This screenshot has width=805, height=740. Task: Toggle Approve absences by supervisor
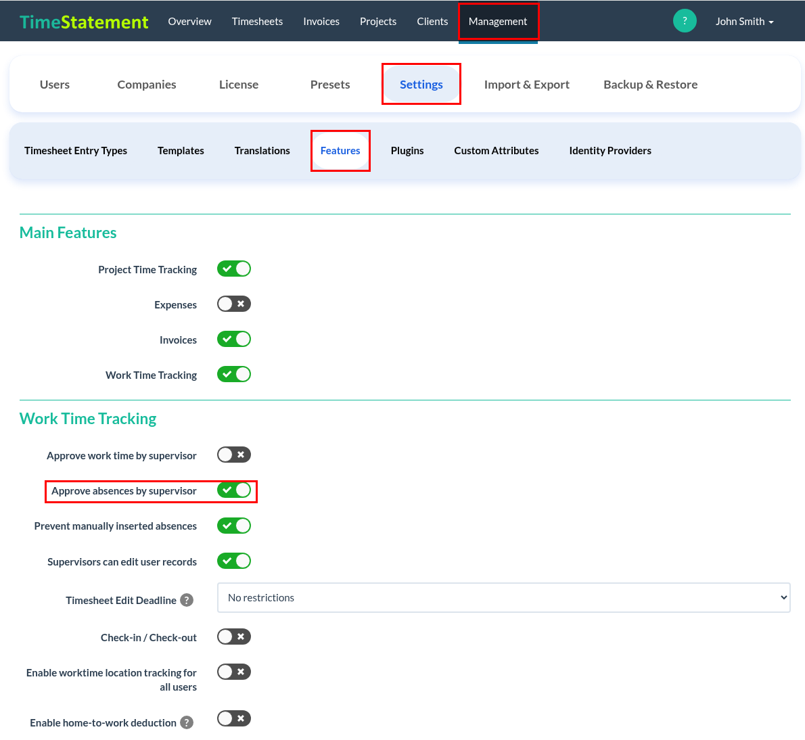[233, 490]
